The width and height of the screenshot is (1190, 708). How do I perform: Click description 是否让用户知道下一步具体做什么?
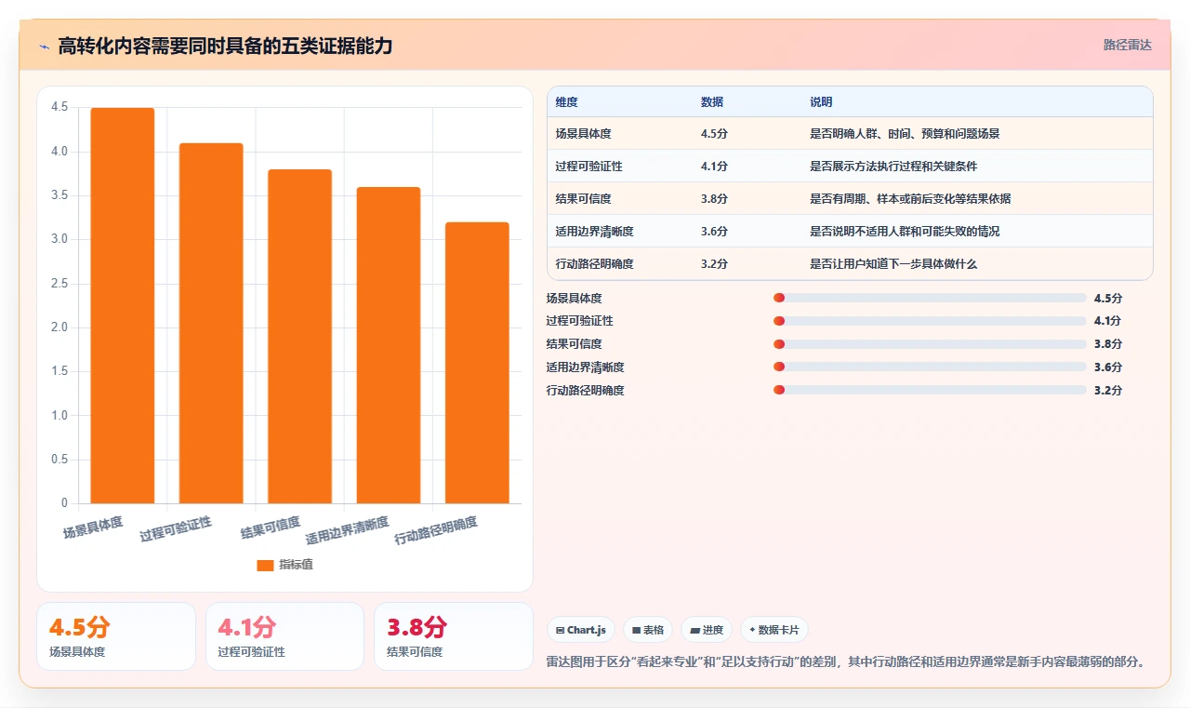click(893, 264)
